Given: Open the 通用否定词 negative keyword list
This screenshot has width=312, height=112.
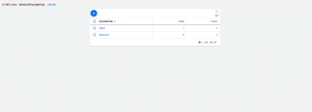Looking at the screenshot, I should click(104, 35).
